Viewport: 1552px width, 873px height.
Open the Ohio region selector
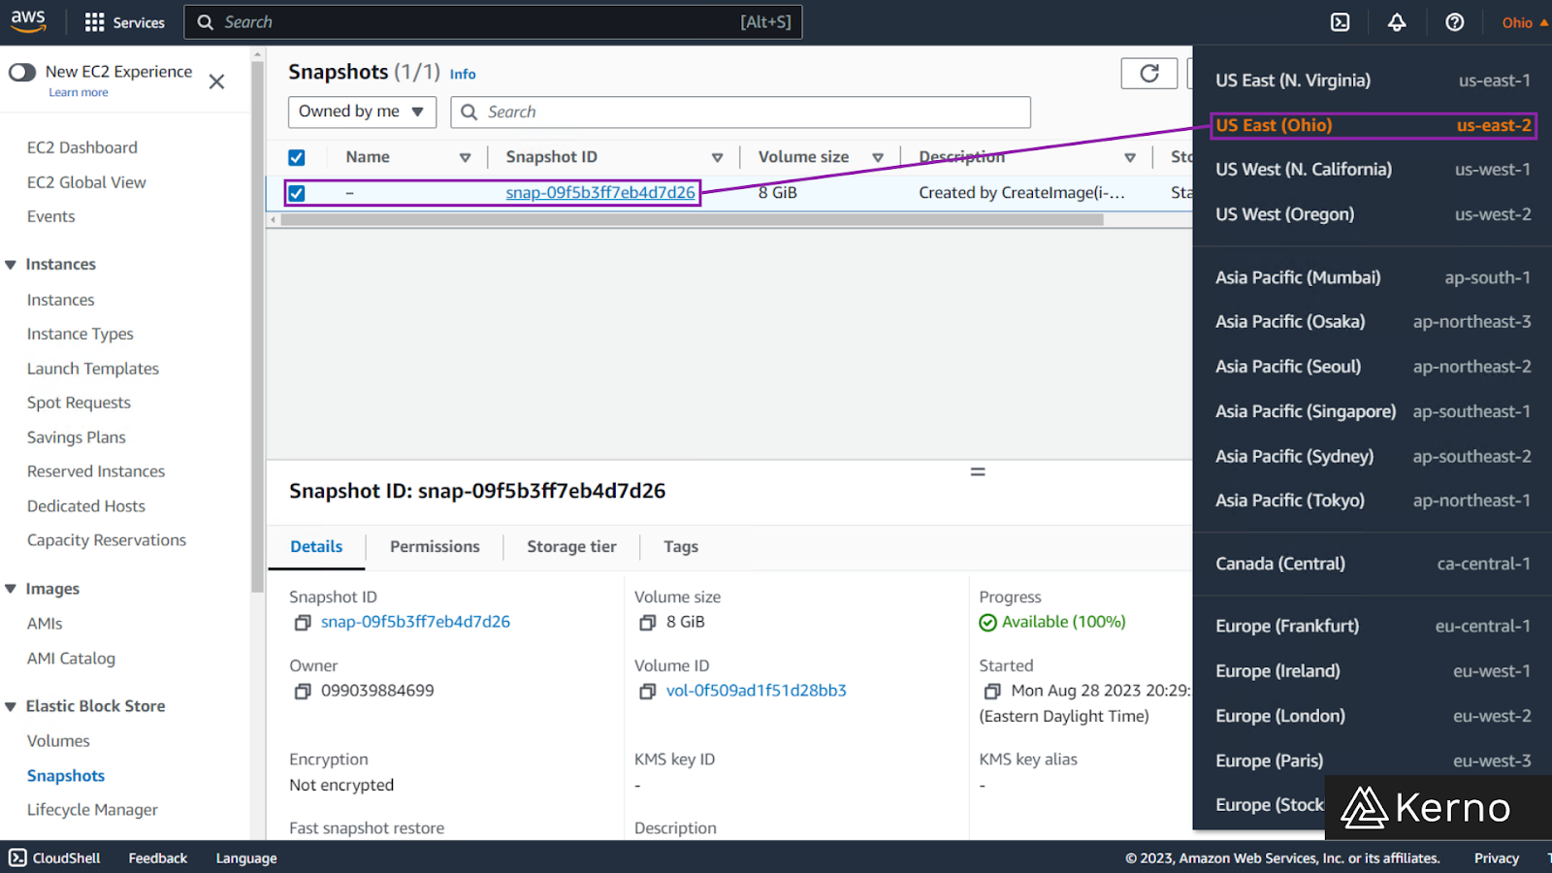pyautogui.click(x=1524, y=22)
